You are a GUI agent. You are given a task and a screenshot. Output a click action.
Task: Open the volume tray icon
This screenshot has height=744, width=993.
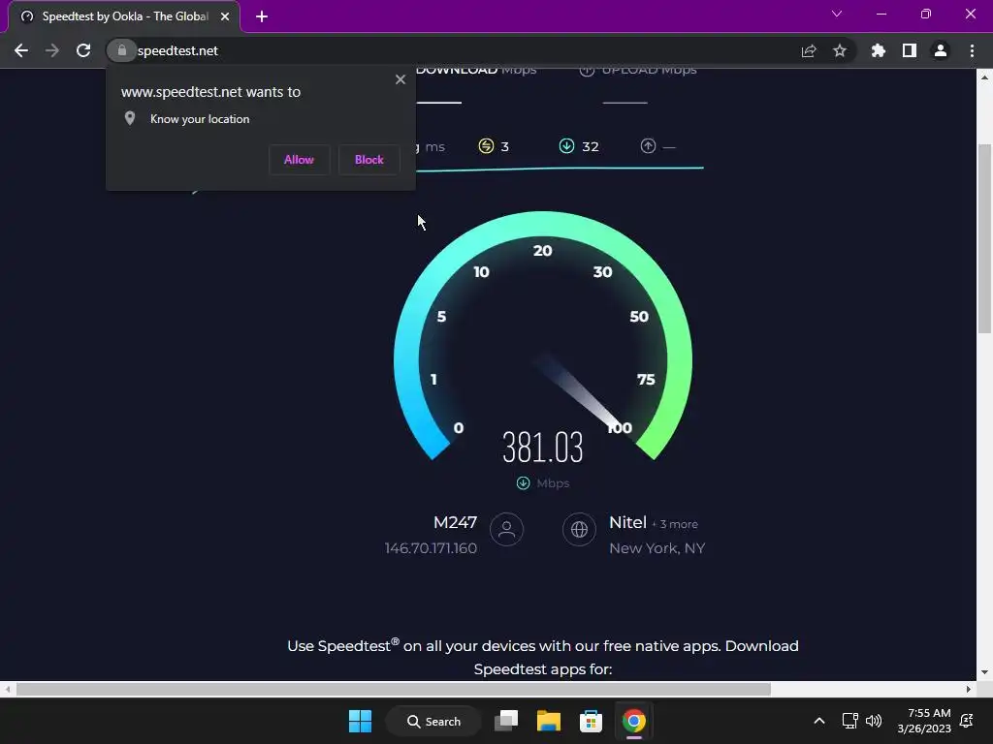tap(874, 721)
